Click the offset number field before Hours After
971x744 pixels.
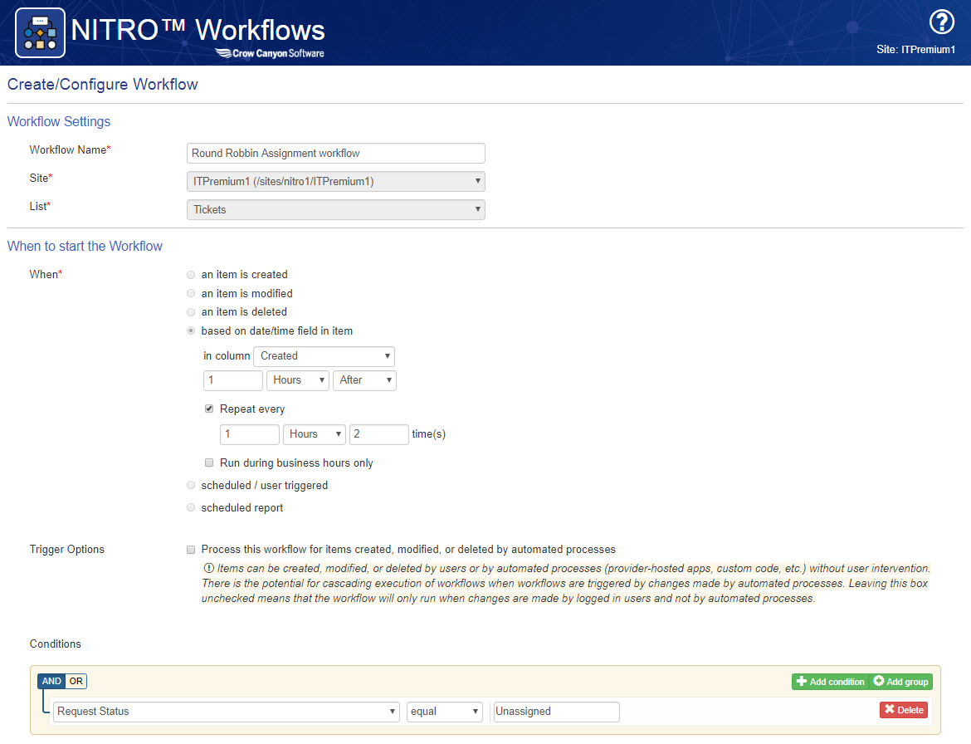click(x=233, y=380)
